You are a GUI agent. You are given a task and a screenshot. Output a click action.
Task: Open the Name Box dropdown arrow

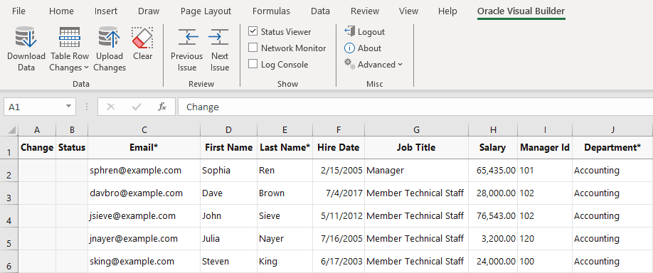pos(68,107)
